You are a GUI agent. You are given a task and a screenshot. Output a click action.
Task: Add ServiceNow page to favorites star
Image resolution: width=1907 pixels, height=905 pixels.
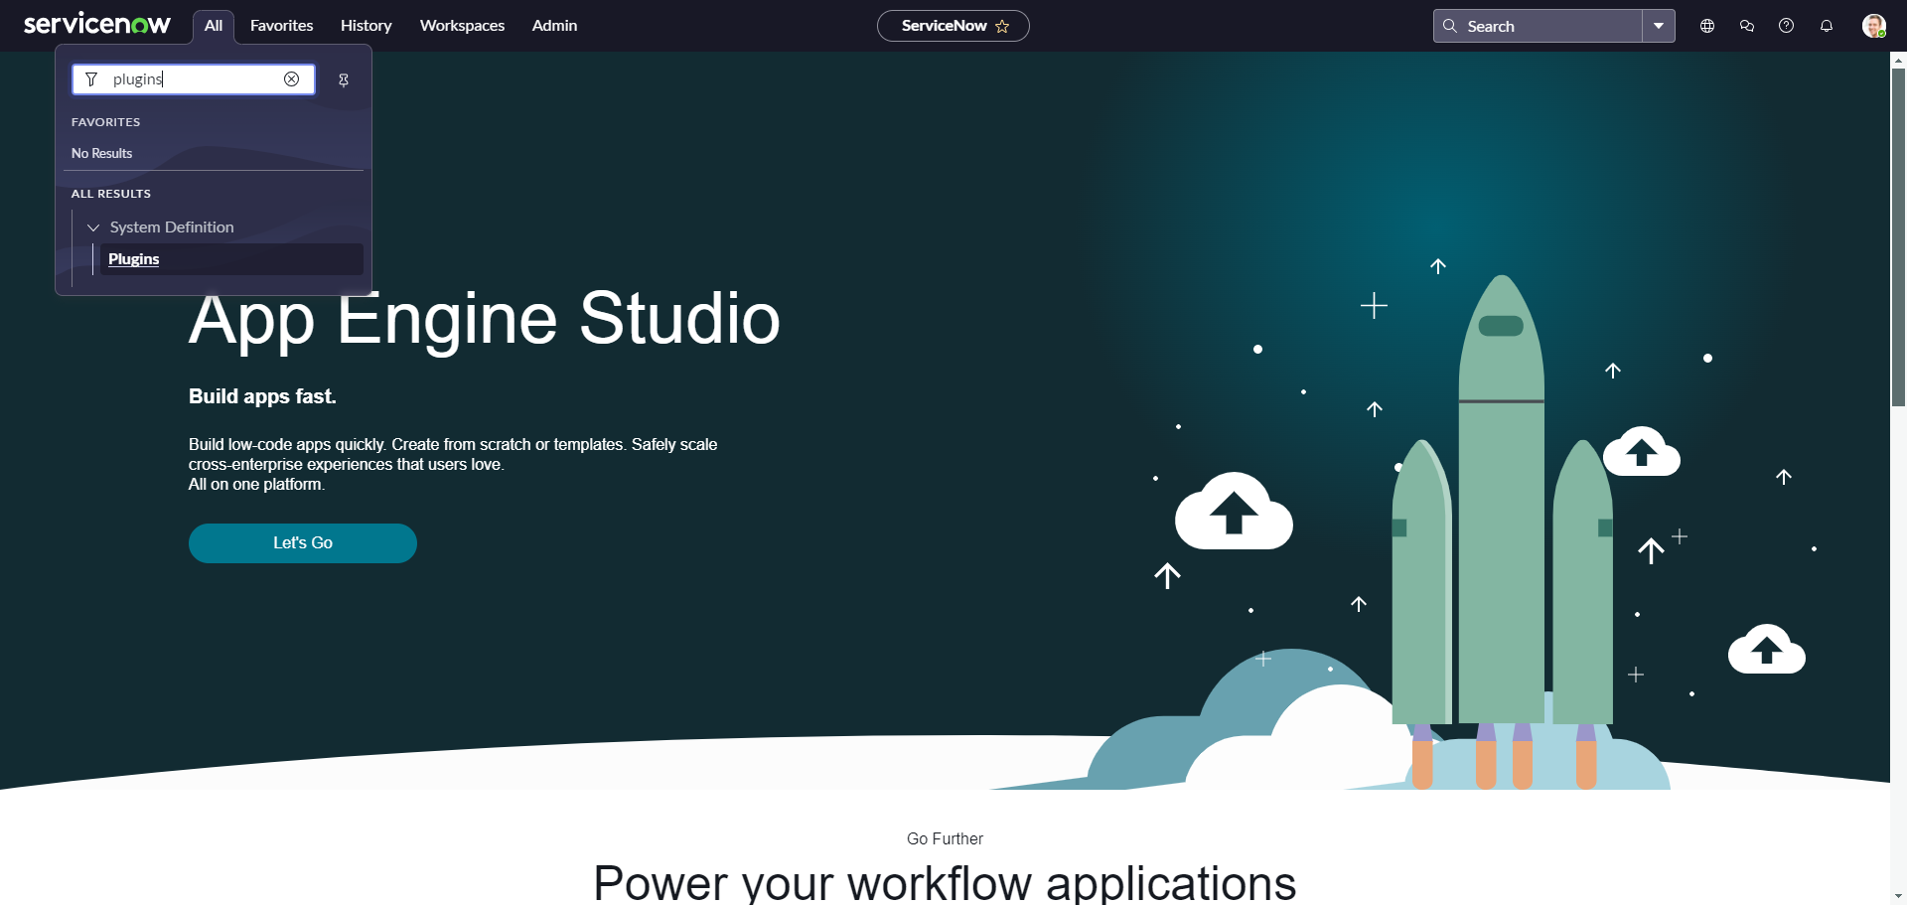pyautogui.click(x=1002, y=26)
